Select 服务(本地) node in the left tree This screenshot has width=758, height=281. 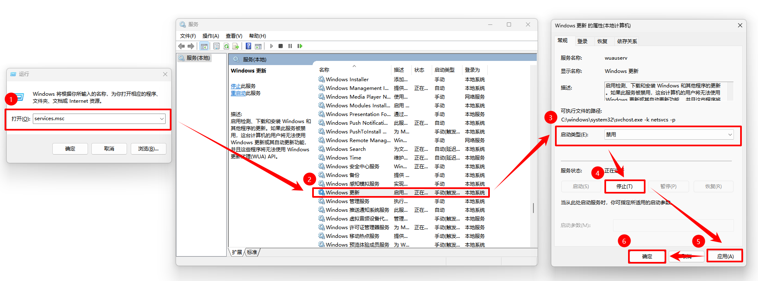(195, 58)
